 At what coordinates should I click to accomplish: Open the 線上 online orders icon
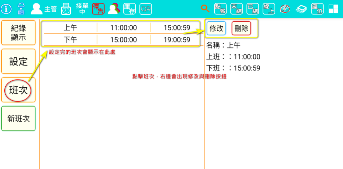click(269, 9)
